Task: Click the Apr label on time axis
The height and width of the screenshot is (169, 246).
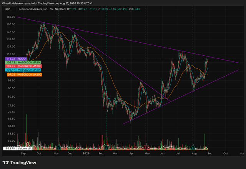Action: [x=131, y=154]
